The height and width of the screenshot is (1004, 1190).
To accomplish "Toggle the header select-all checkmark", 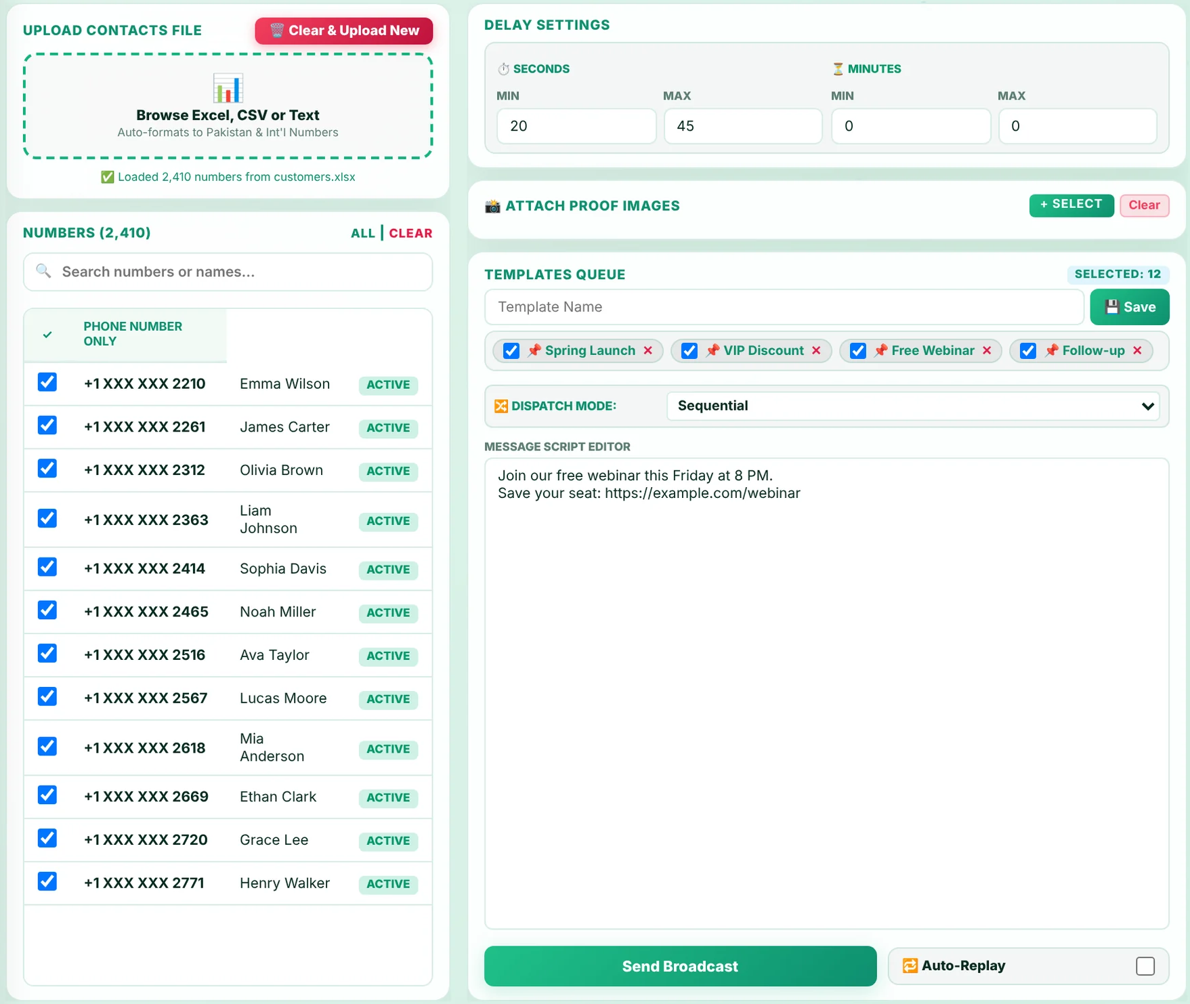I will pos(47,335).
